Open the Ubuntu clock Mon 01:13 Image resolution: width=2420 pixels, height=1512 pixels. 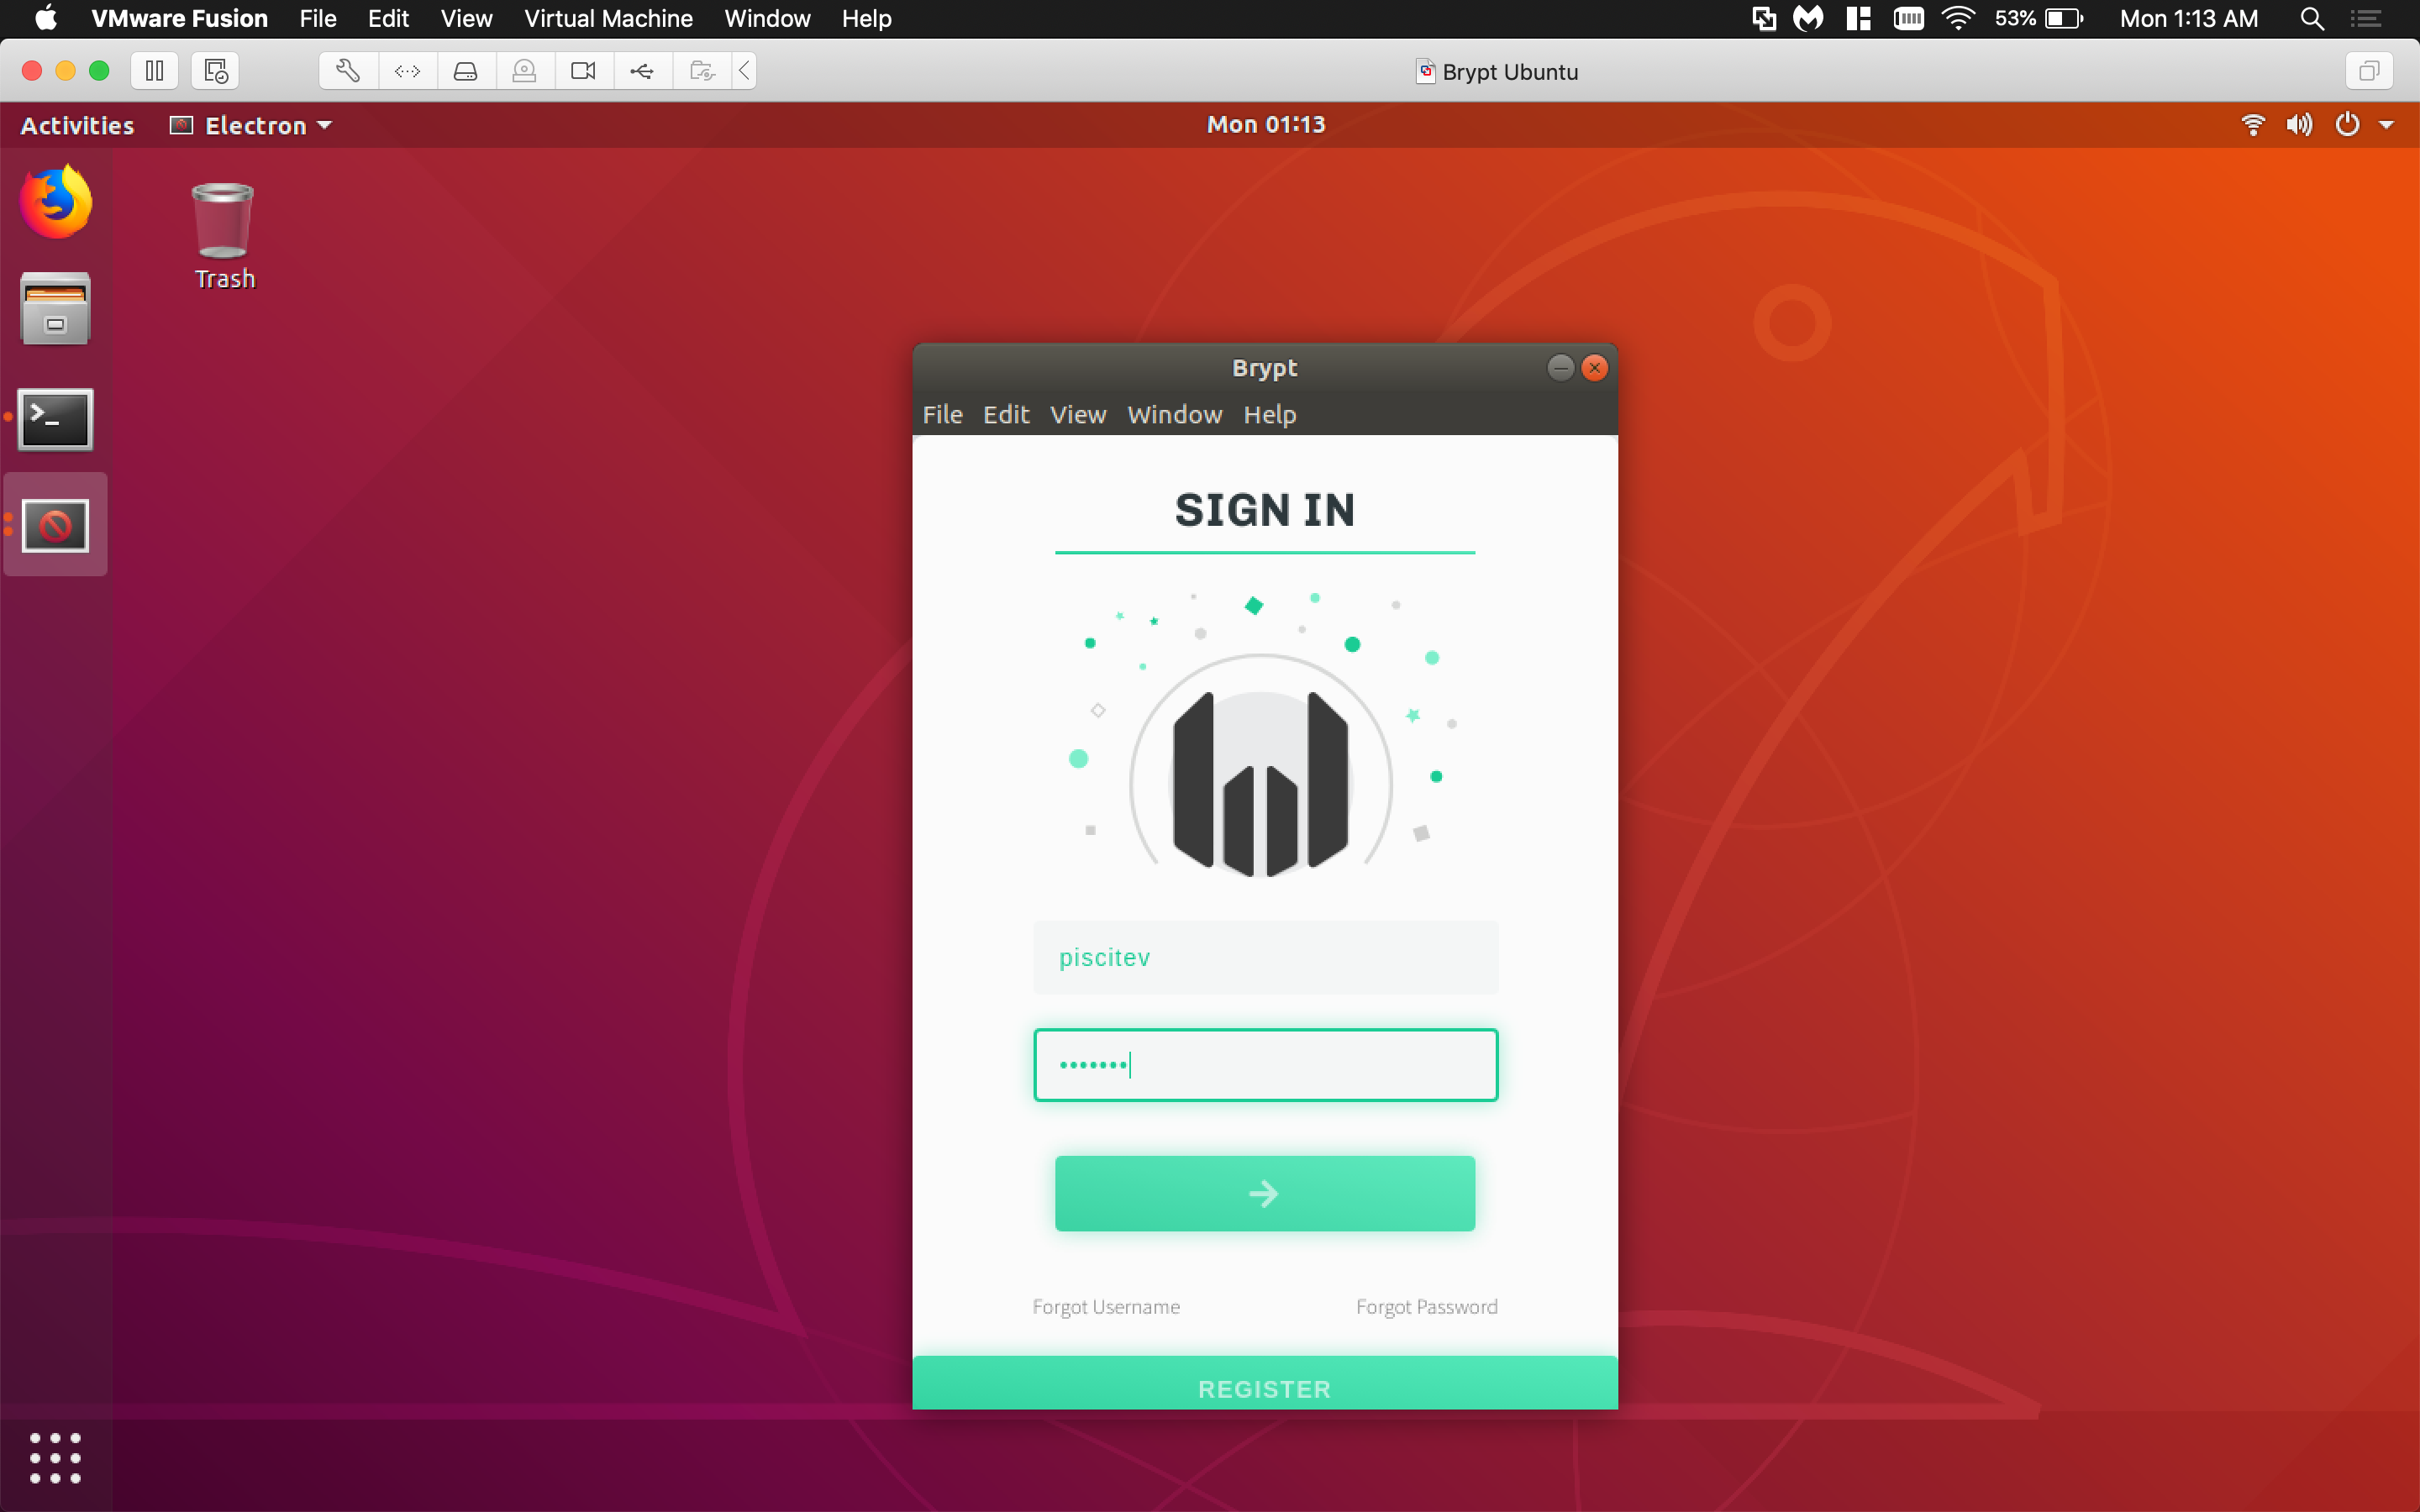(x=1266, y=125)
